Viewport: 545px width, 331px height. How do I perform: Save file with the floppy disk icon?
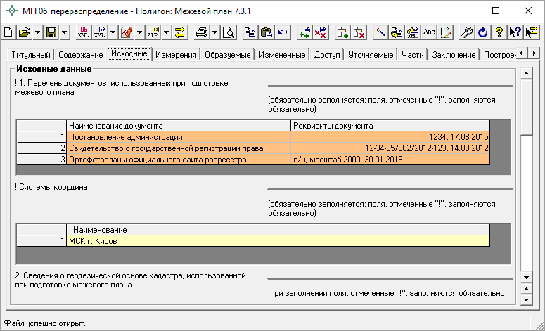point(51,32)
